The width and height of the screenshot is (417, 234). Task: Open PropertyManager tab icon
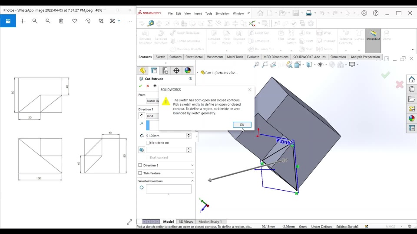[154, 70]
